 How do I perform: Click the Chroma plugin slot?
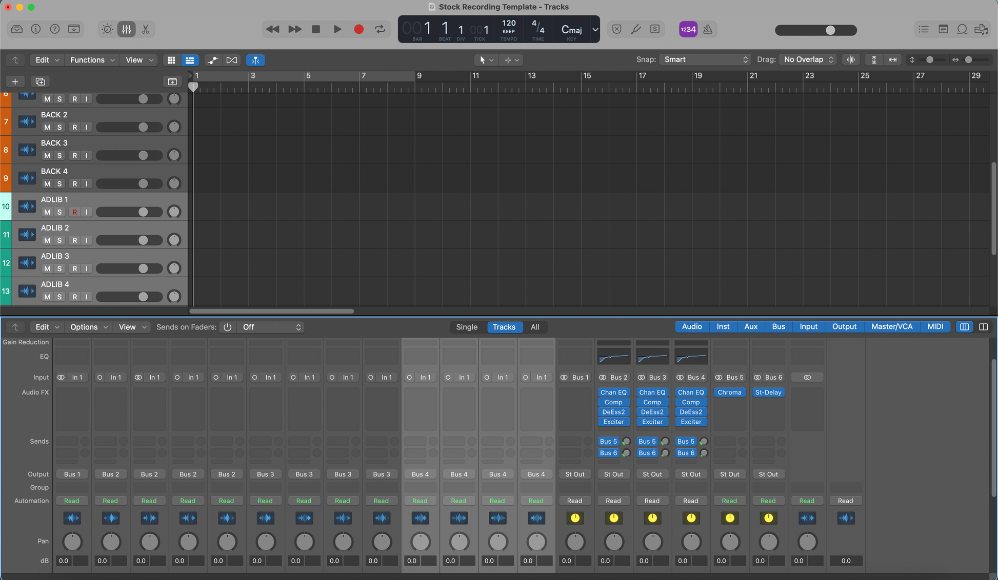click(x=729, y=392)
